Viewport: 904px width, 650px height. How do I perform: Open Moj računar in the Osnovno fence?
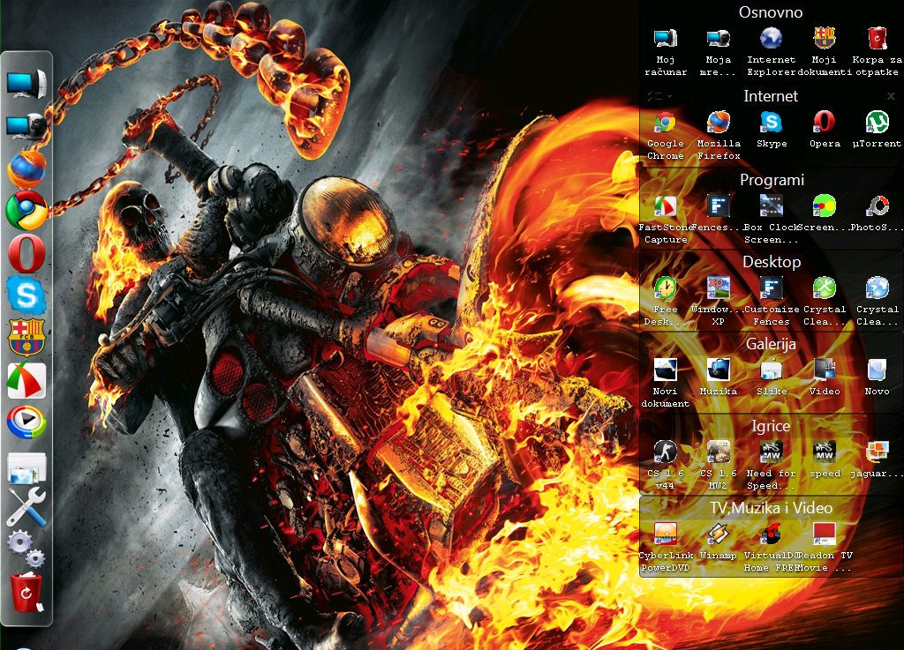(666, 39)
